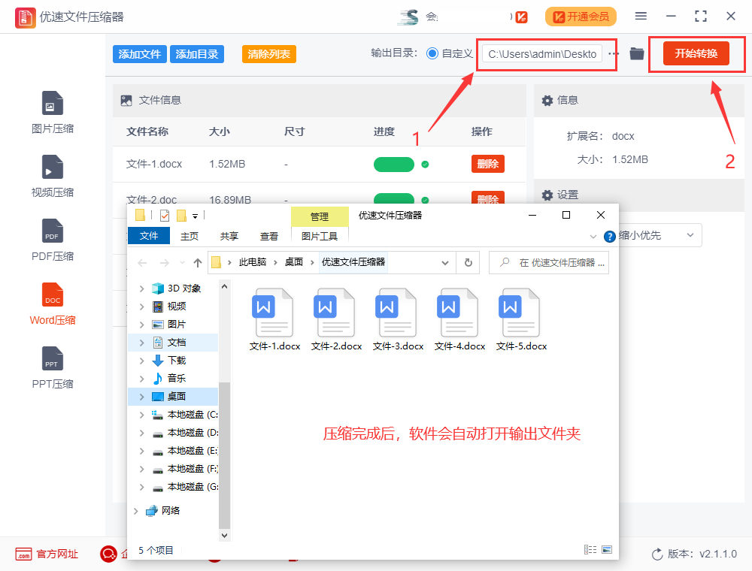Select 下载 in the navigation tree
Viewport: 752px width, 571px height.
177,360
